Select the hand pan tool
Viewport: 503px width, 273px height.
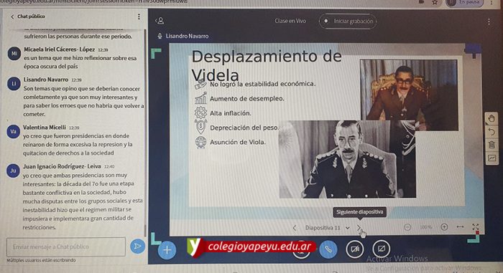tap(491, 119)
